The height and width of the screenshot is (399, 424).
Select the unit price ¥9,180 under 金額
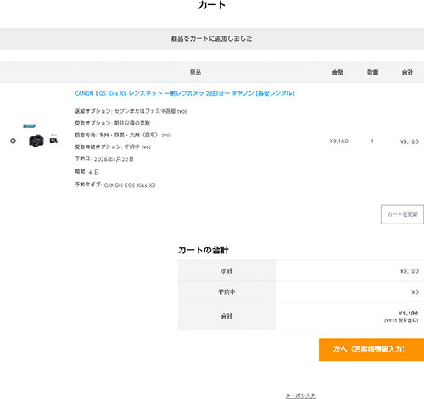click(x=339, y=141)
